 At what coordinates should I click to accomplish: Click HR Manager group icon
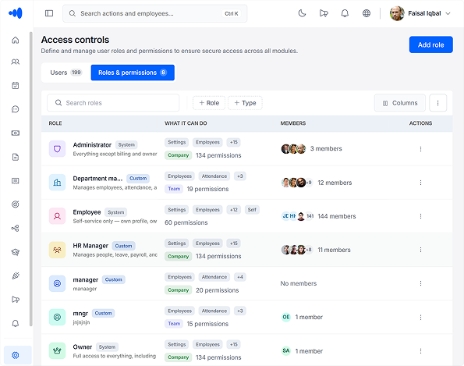coord(57,250)
